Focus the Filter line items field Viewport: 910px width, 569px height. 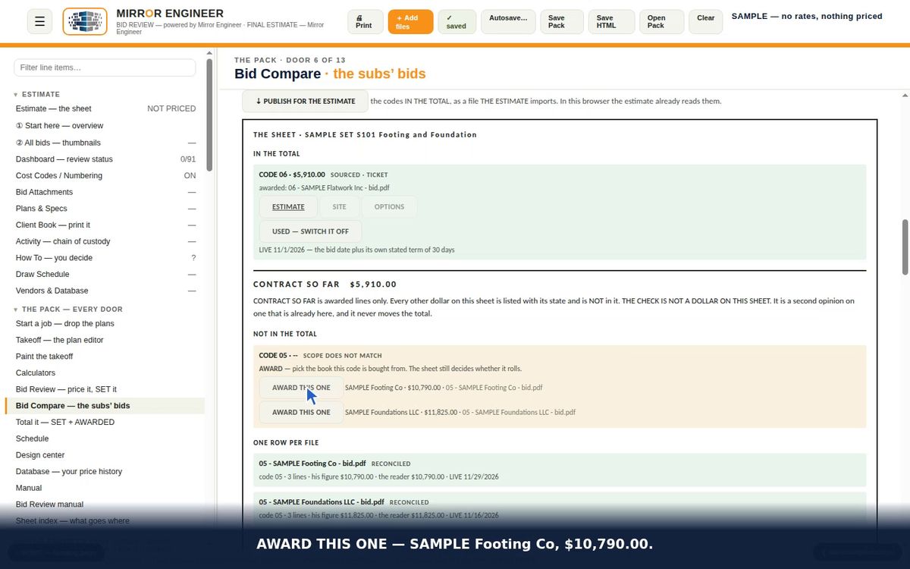click(x=105, y=68)
